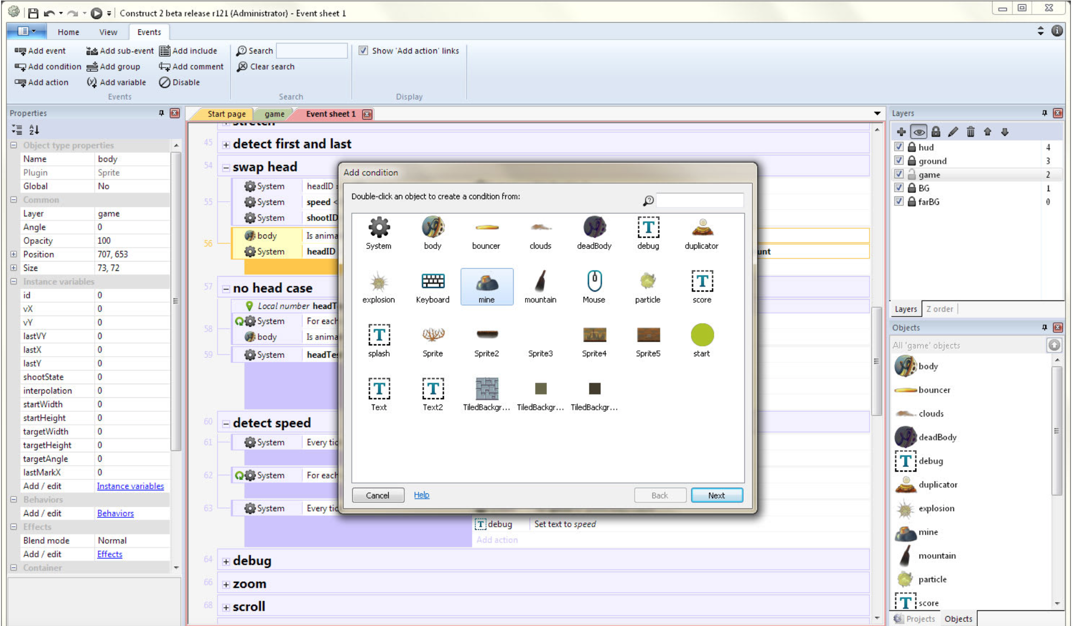The image size is (1073, 626).
Task: Select the Keyboard object icon
Action: (x=432, y=286)
